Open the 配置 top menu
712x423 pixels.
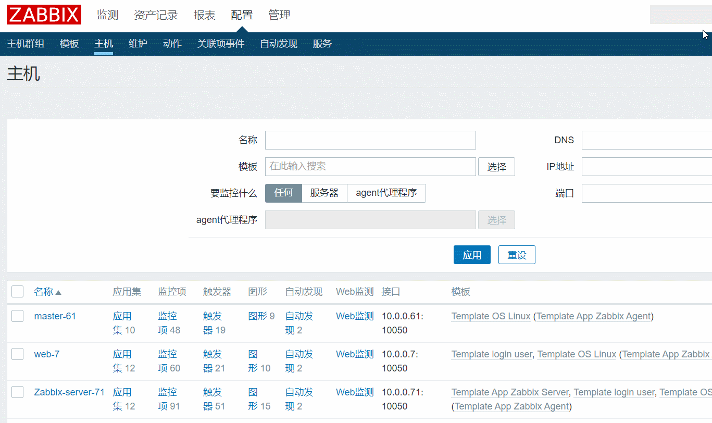coord(242,15)
